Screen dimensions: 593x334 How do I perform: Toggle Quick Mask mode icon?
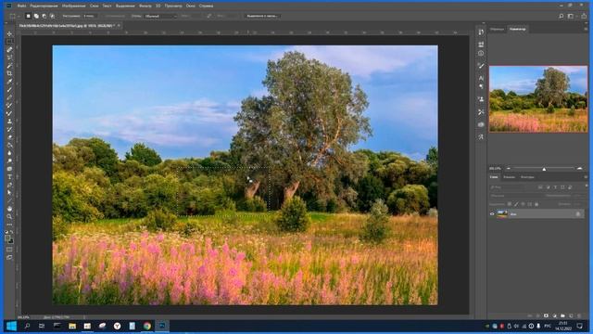pos(9,250)
